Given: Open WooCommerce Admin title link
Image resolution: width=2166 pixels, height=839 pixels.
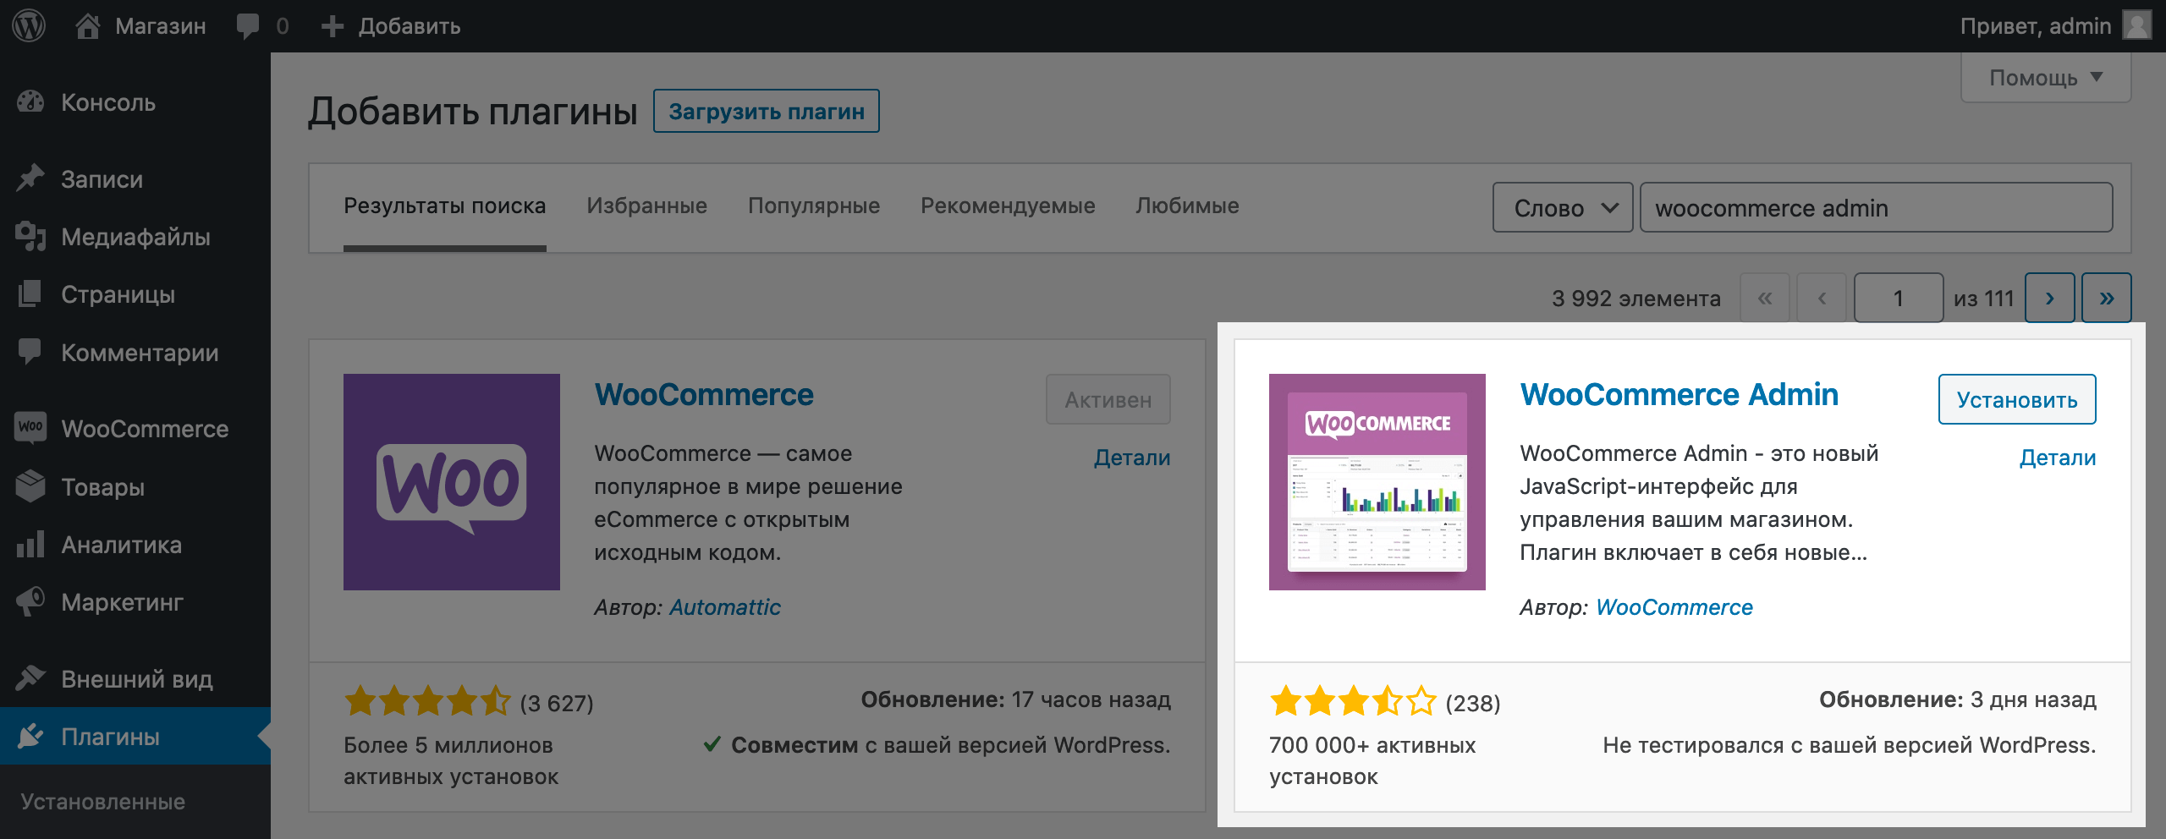Looking at the screenshot, I should (1679, 394).
